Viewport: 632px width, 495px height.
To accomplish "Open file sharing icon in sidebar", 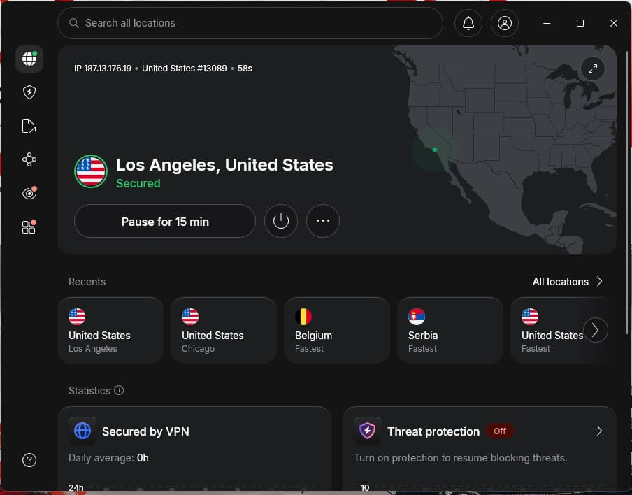I will tap(29, 126).
